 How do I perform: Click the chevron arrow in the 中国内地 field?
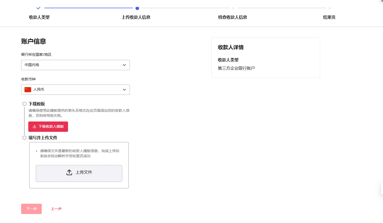(124, 65)
